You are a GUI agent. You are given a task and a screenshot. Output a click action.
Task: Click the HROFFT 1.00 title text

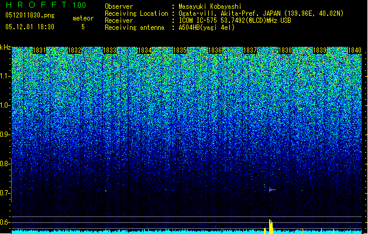(x=46, y=5)
